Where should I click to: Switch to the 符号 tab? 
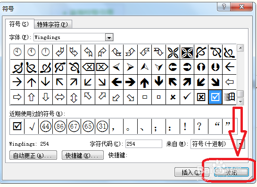tap(19, 24)
